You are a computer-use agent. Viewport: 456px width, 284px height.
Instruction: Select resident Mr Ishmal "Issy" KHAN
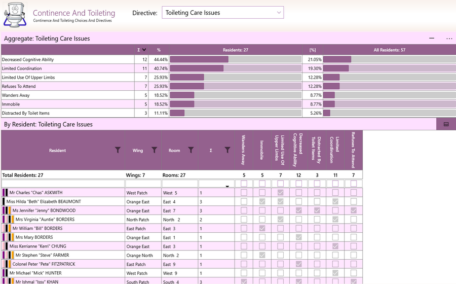tap(36, 281)
